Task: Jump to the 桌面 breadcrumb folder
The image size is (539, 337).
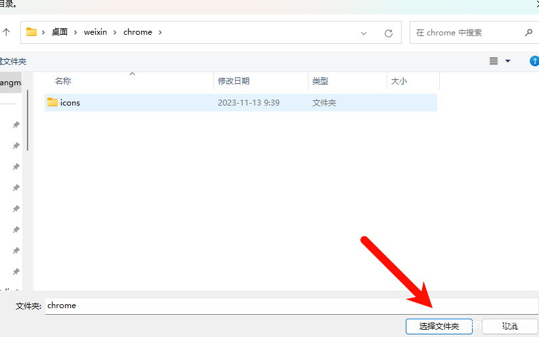Action: 60,32
